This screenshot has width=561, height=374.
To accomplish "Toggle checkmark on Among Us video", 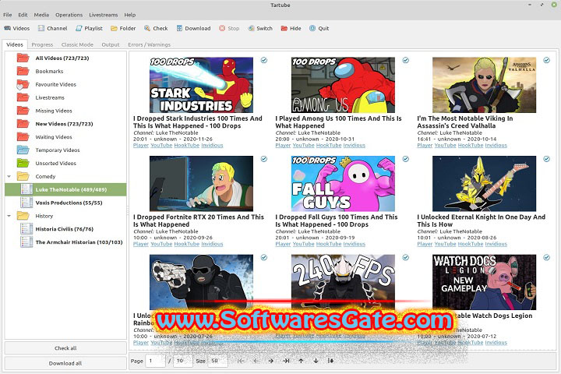I will (406, 60).
